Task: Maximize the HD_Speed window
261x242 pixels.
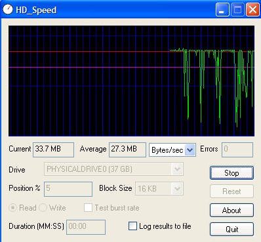Action: coord(237,10)
